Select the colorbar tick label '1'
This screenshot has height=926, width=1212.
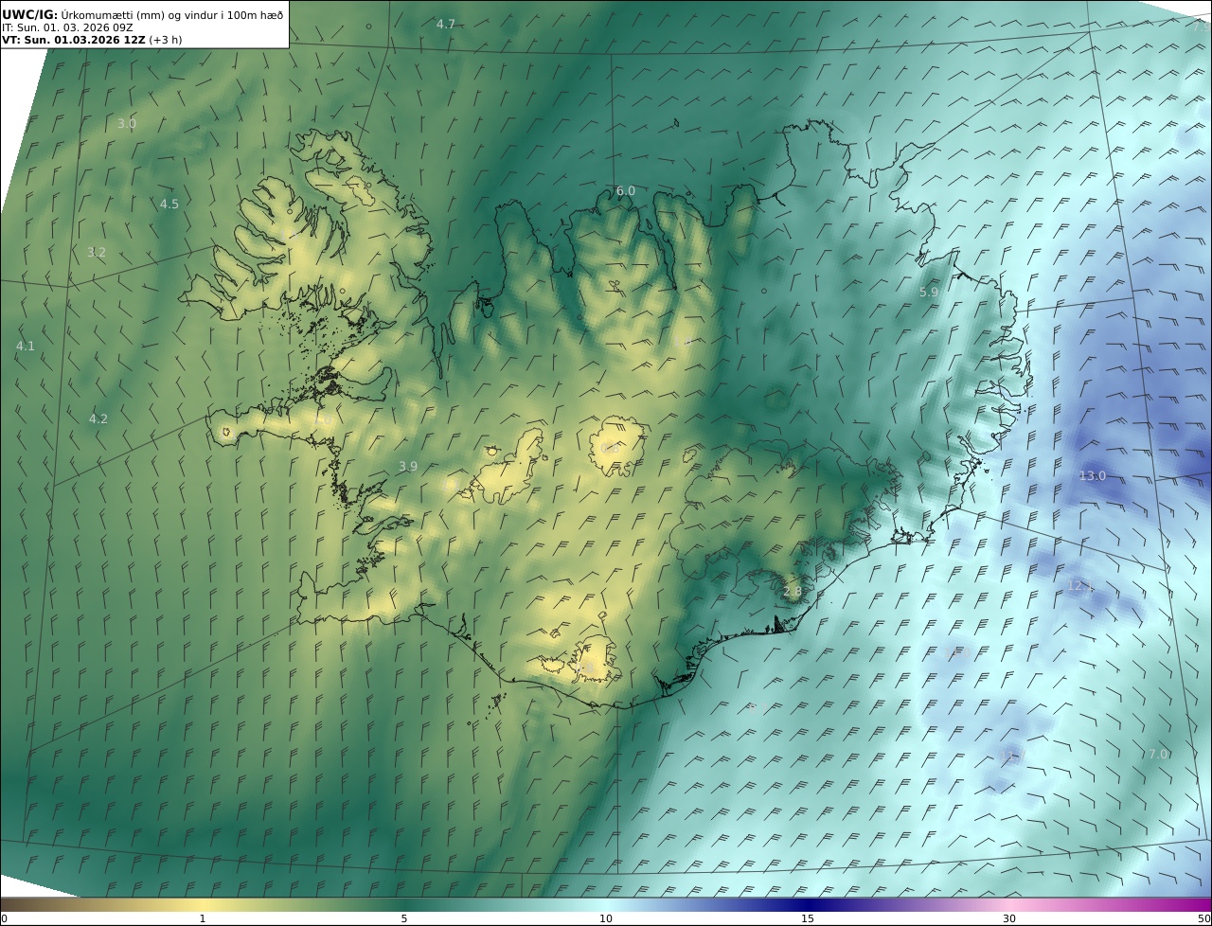tap(203, 918)
